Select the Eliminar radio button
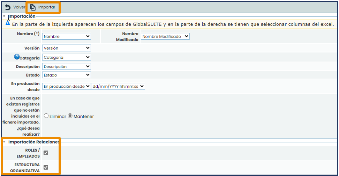This screenshot has height=176, width=339. [x=46, y=116]
